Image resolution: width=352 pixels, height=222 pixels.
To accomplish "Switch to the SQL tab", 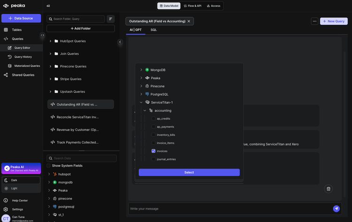I will tap(153, 30).
